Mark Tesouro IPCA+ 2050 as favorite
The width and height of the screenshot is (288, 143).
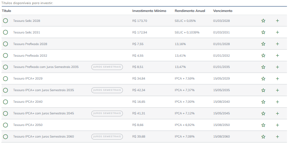[x=263, y=125]
